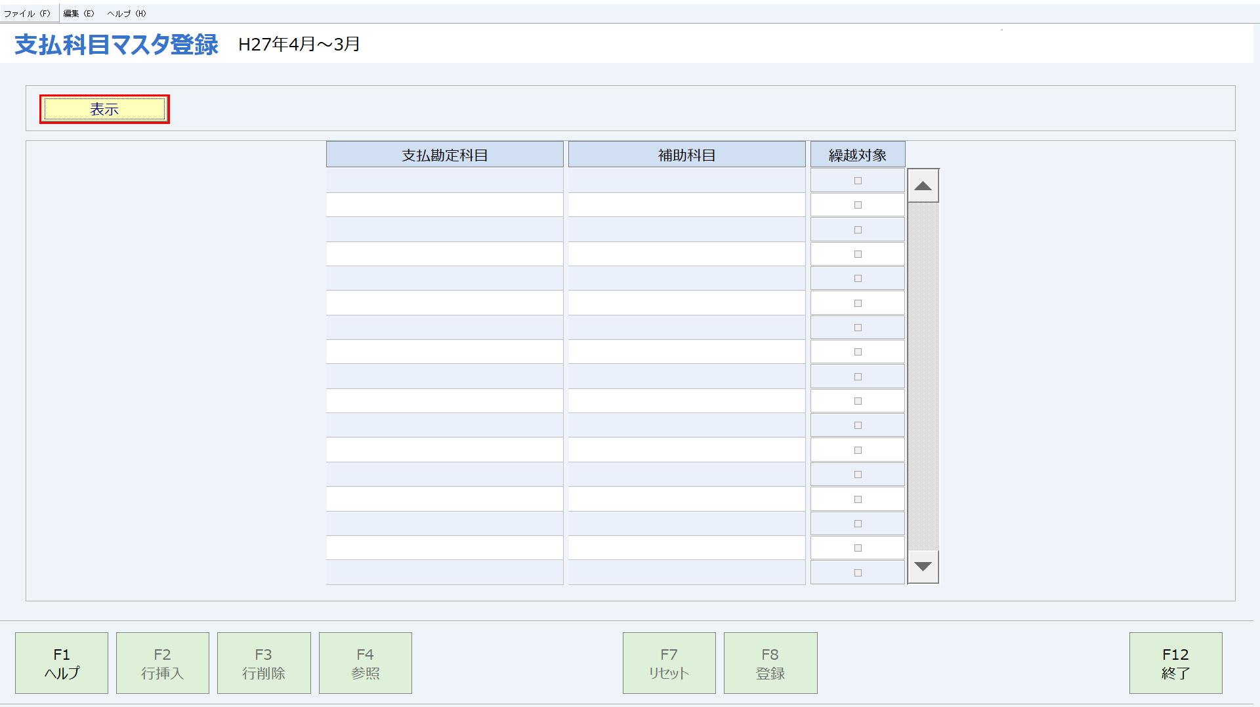Open the ファイル menu
Image resolution: width=1260 pixels, height=707 pixels.
[x=29, y=12]
